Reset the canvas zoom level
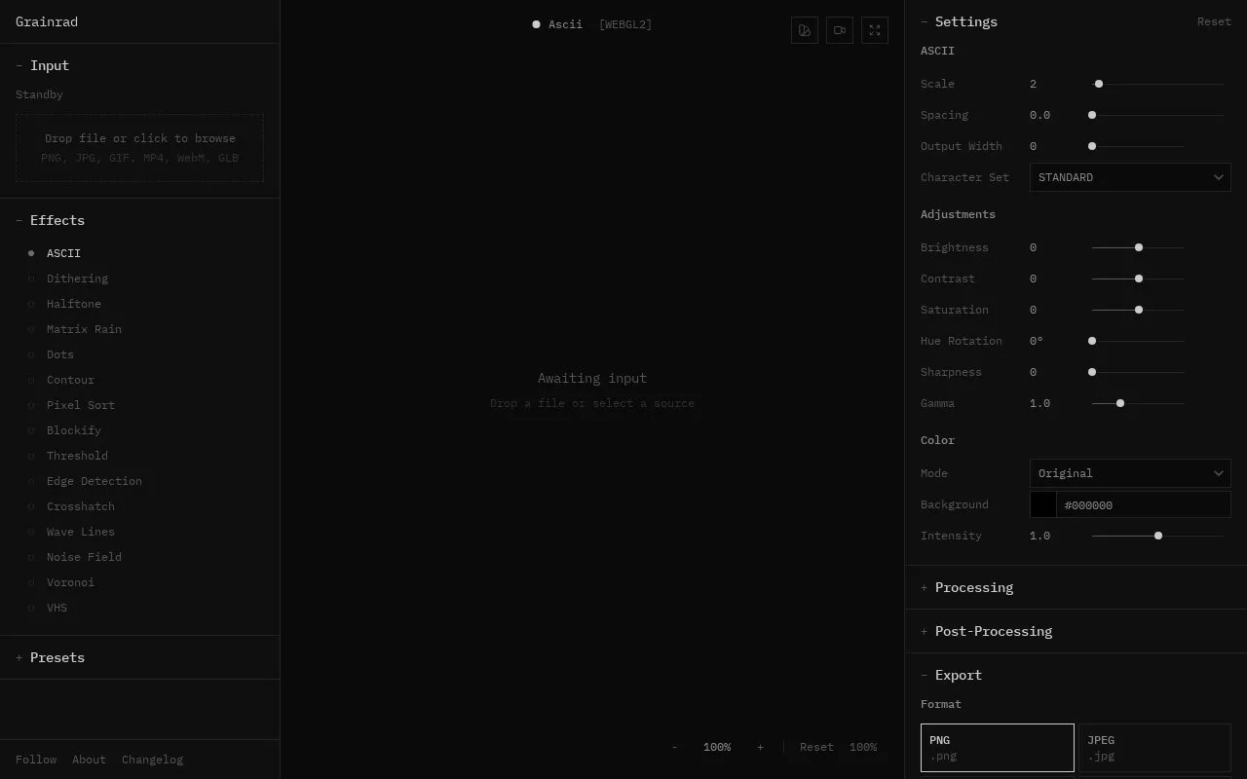The image size is (1247, 779). click(x=816, y=747)
